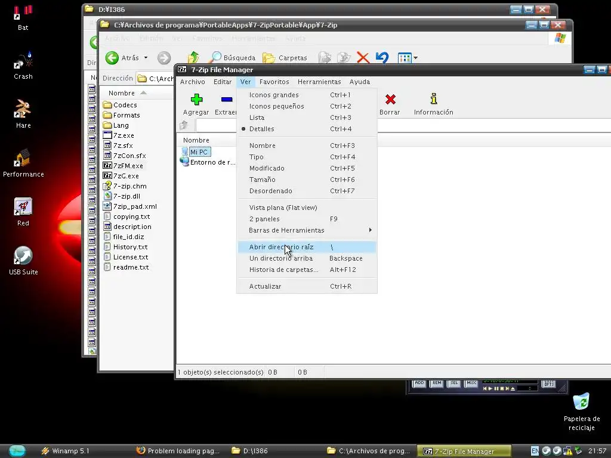611x458 pixels.
Task: Sort by Modificado in Ver menu
Action: click(307, 168)
